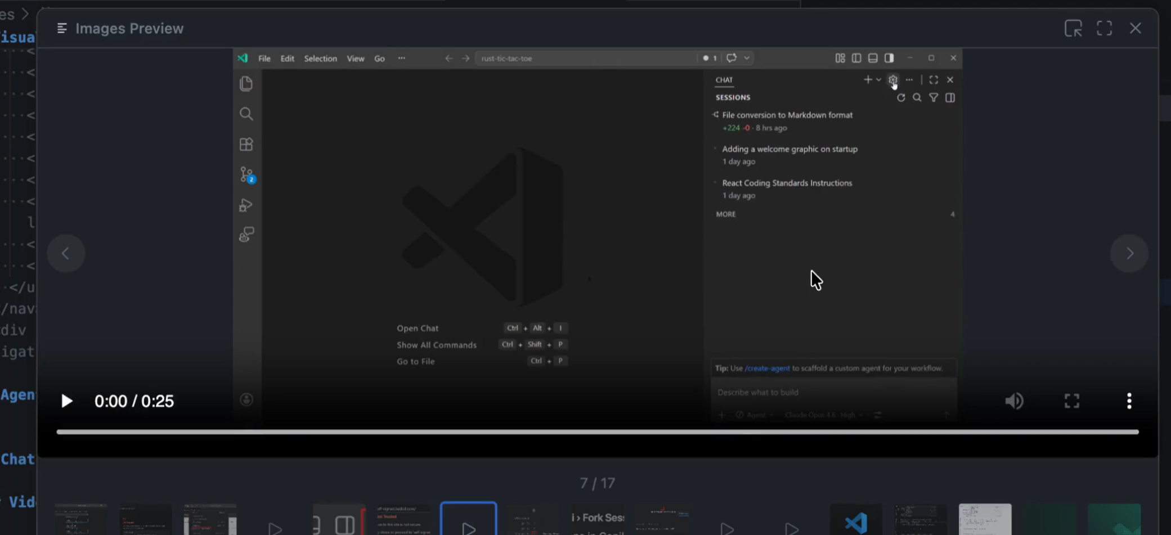The width and height of the screenshot is (1171, 535).
Task: Select the VS Code logo thumbnail
Action: 856,520
